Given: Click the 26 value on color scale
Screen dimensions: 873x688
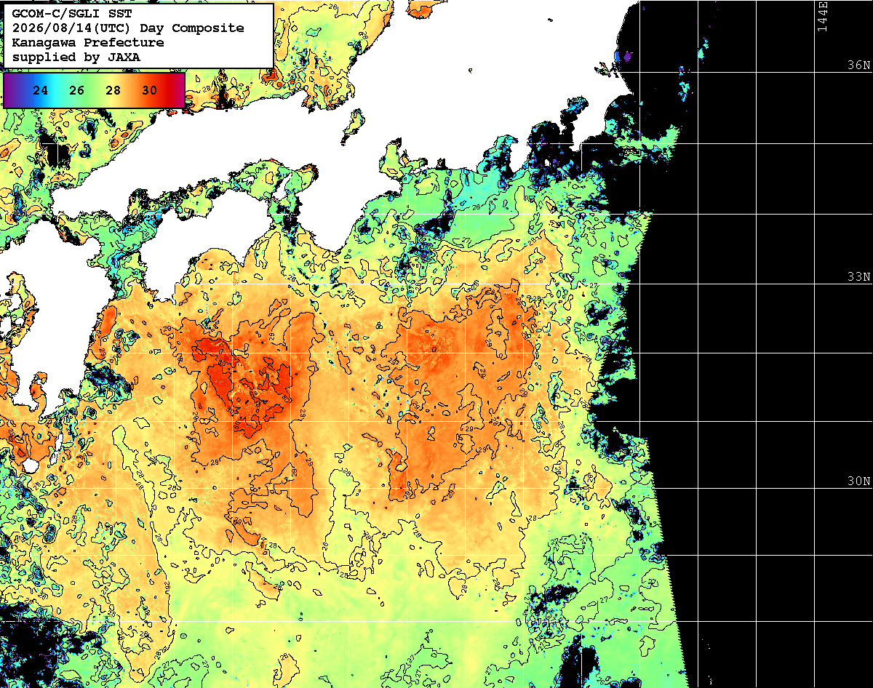Looking at the screenshot, I should point(77,91).
